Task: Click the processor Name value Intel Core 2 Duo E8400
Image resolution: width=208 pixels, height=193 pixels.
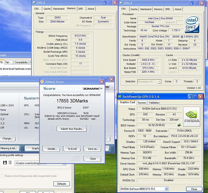Action: (x=160, y=18)
